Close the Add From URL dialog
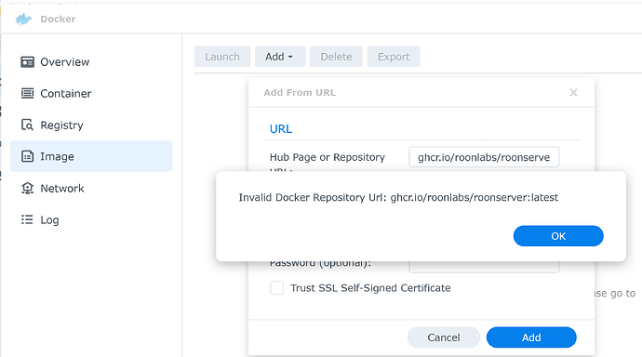 pos(573,92)
